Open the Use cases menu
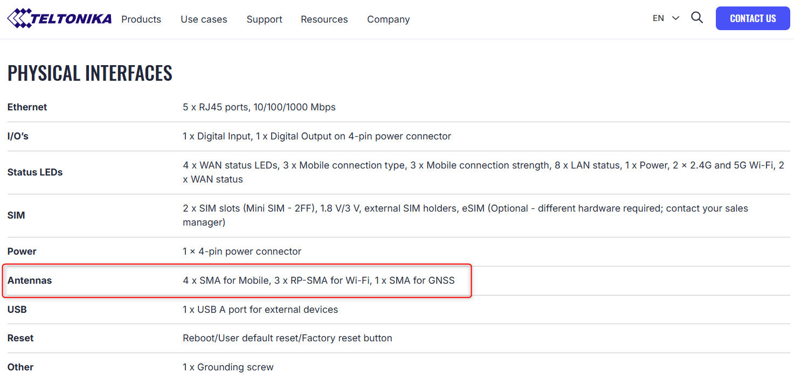Image resolution: width=794 pixels, height=386 pixels. pos(204,19)
